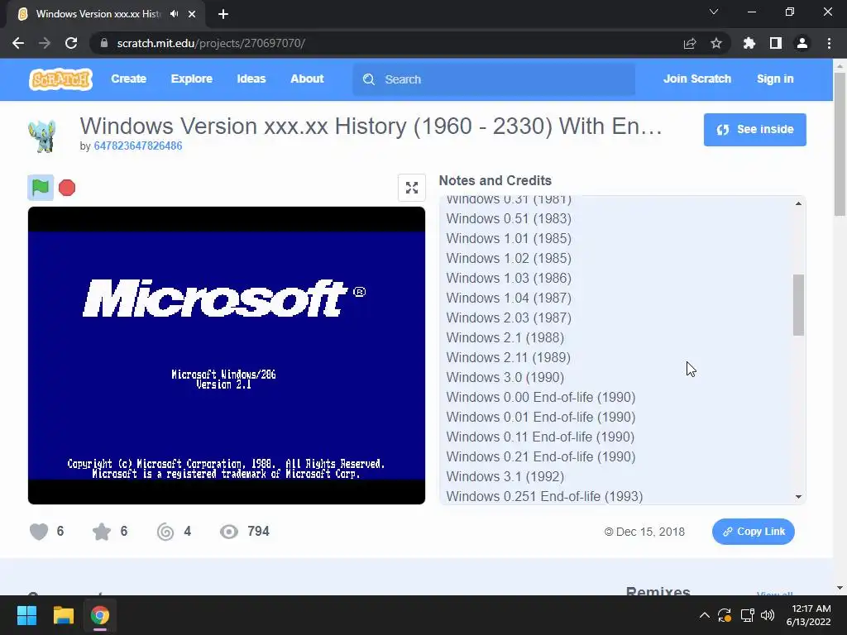847x635 pixels.
Task: Open the Windows Start menu
Action: tap(26, 615)
